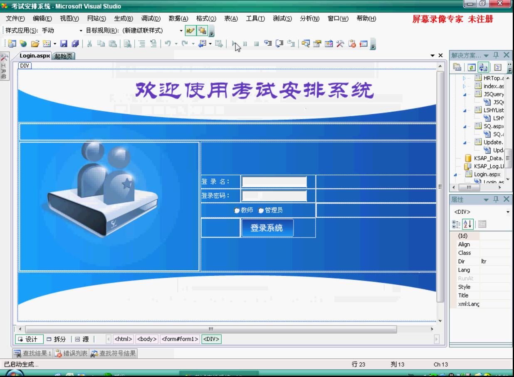The width and height of the screenshot is (514, 377).
Task: Pin the Solution Explorer panel
Action: [x=496, y=55]
